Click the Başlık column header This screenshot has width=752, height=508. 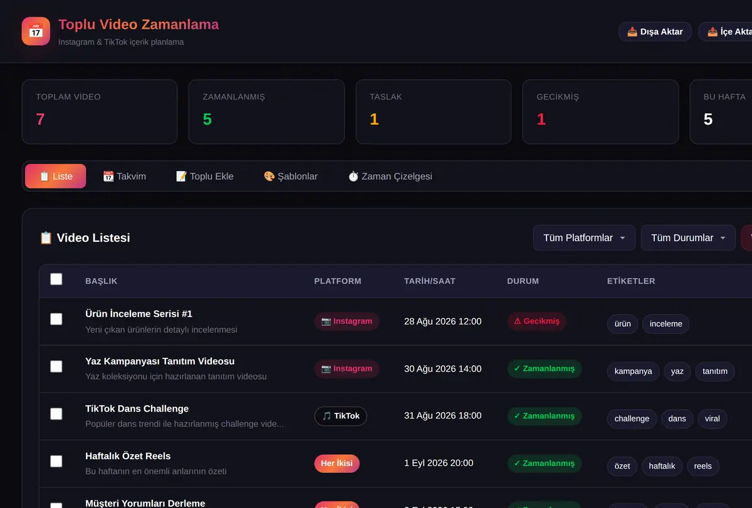[102, 281]
